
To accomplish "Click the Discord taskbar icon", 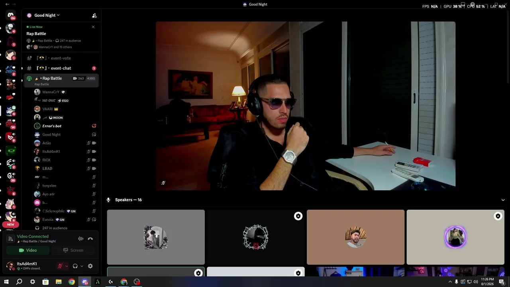I will tap(85, 282).
